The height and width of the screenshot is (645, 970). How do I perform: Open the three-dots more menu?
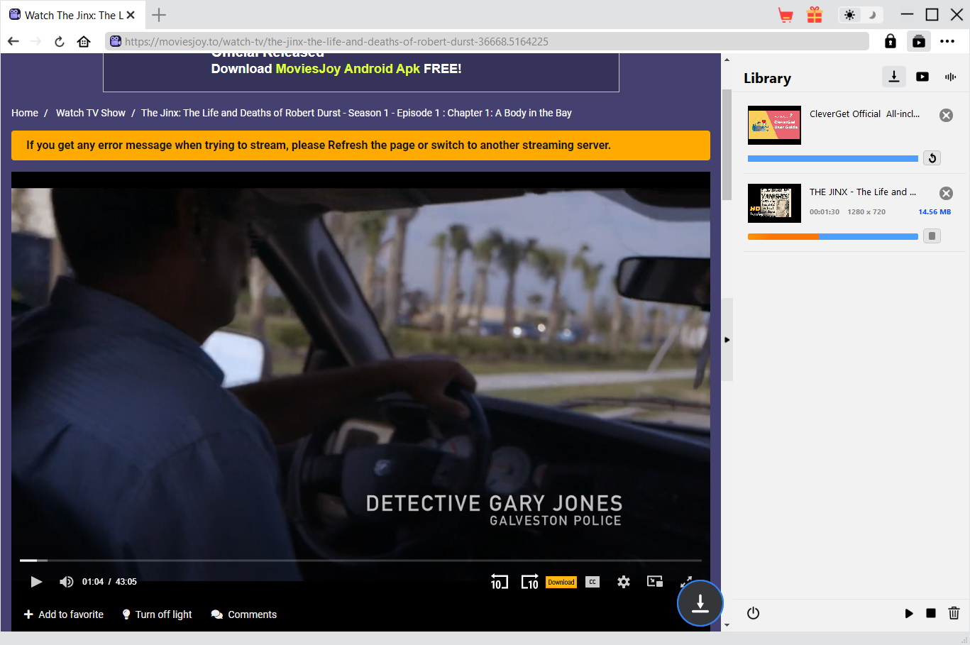(947, 41)
